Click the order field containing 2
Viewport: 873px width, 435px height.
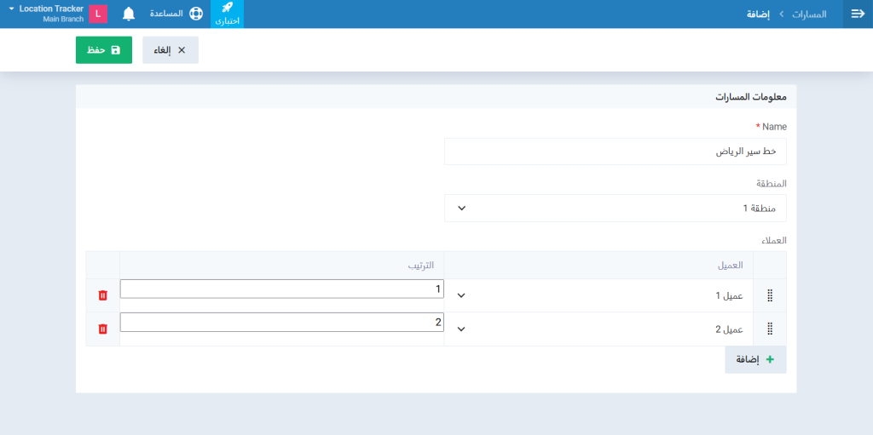point(281,323)
